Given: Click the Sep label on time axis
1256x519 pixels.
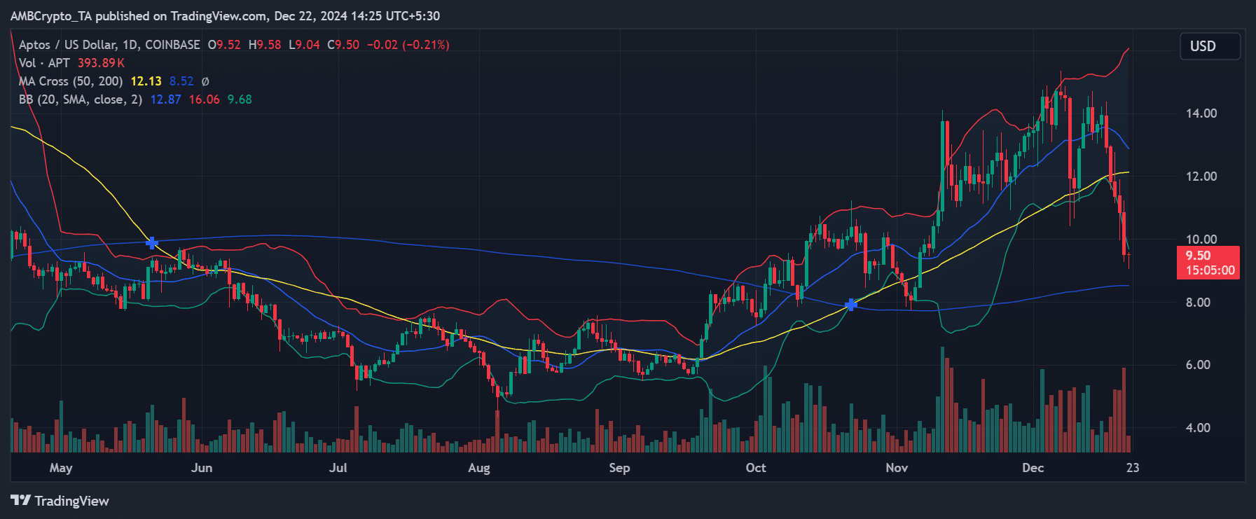Looking at the screenshot, I should coord(619,468).
